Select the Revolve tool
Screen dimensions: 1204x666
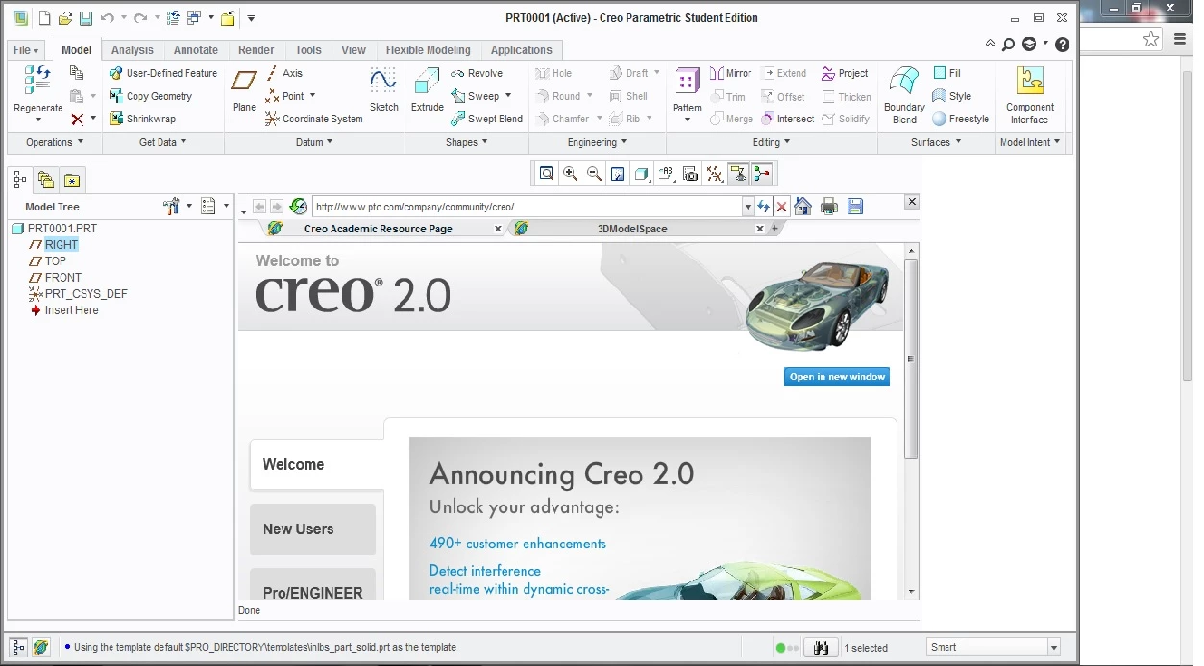coord(477,73)
